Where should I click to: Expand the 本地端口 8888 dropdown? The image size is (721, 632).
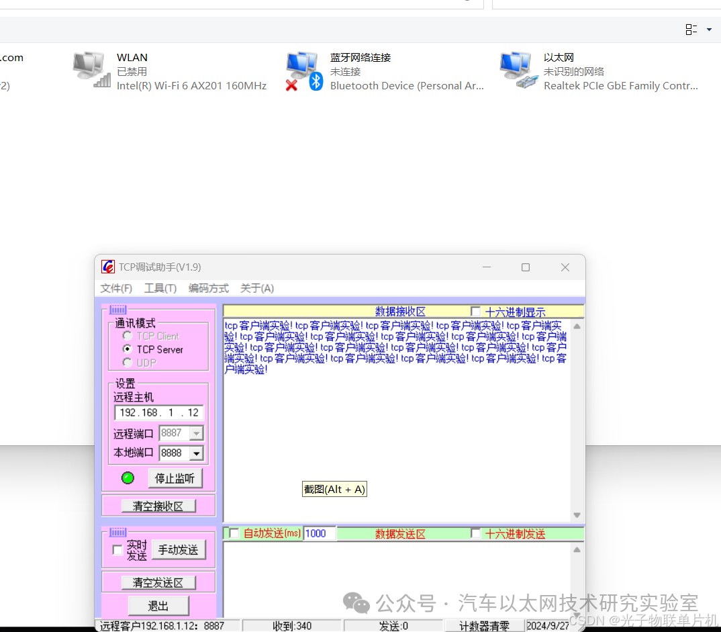(x=196, y=453)
